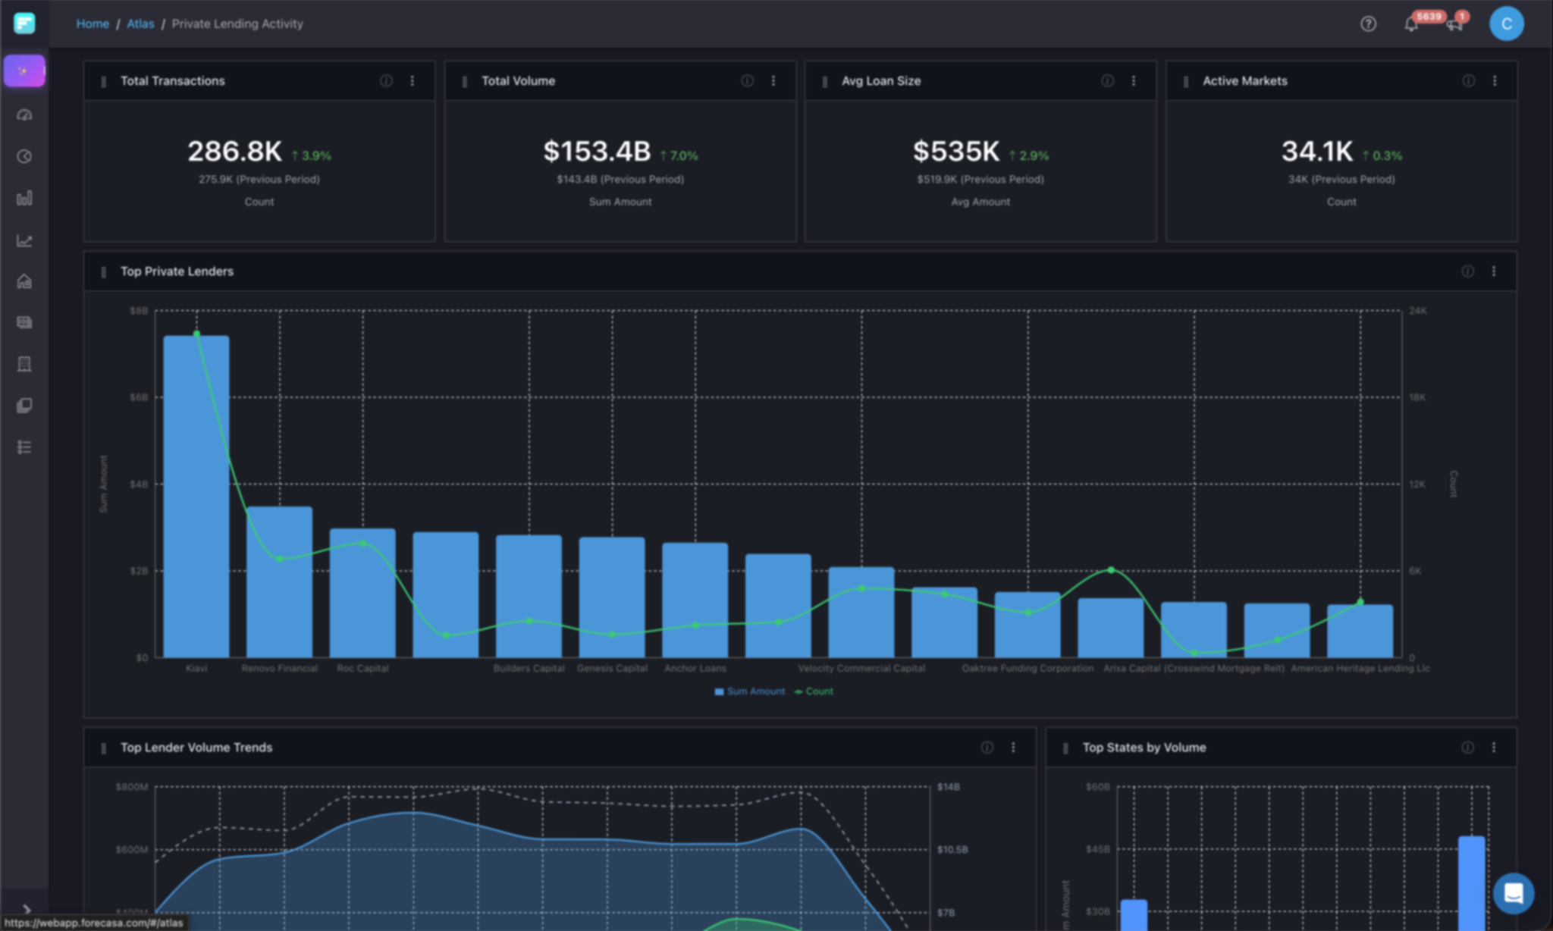
Task: Click the Atlas breadcrumb link
Action: (140, 24)
